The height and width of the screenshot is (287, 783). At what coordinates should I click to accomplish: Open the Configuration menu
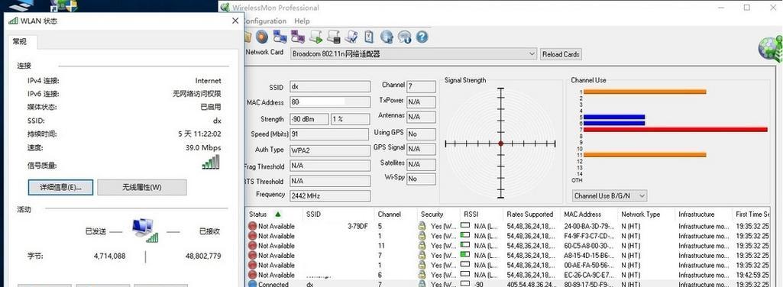(x=264, y=21)
